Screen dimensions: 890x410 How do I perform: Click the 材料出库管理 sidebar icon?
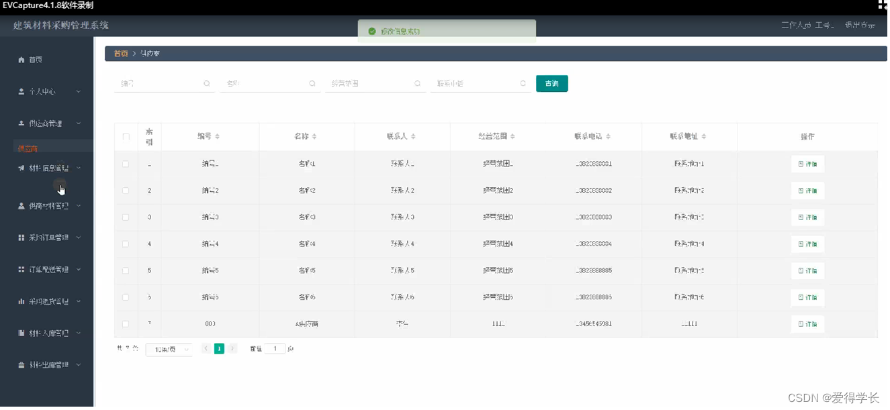[21, 365]
